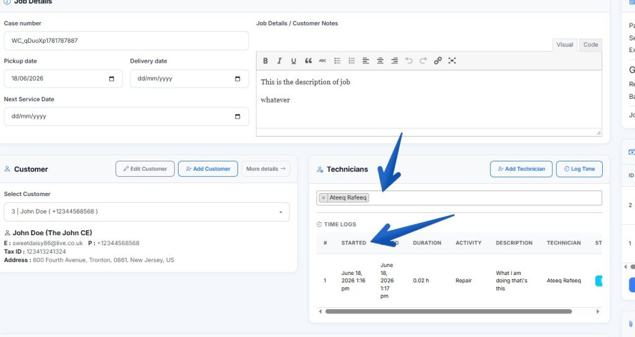Screen dimensions: 635x337
Task: Click the Case number input field
Action: [127, 40]
